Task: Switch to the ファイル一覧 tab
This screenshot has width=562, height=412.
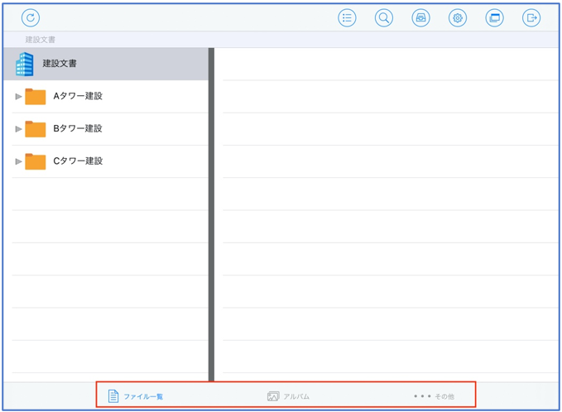Action: click(x=136, y=396)
